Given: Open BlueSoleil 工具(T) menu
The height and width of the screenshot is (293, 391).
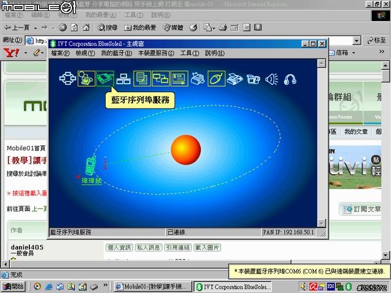Looking at the screenshot, I should pos(189,53).
